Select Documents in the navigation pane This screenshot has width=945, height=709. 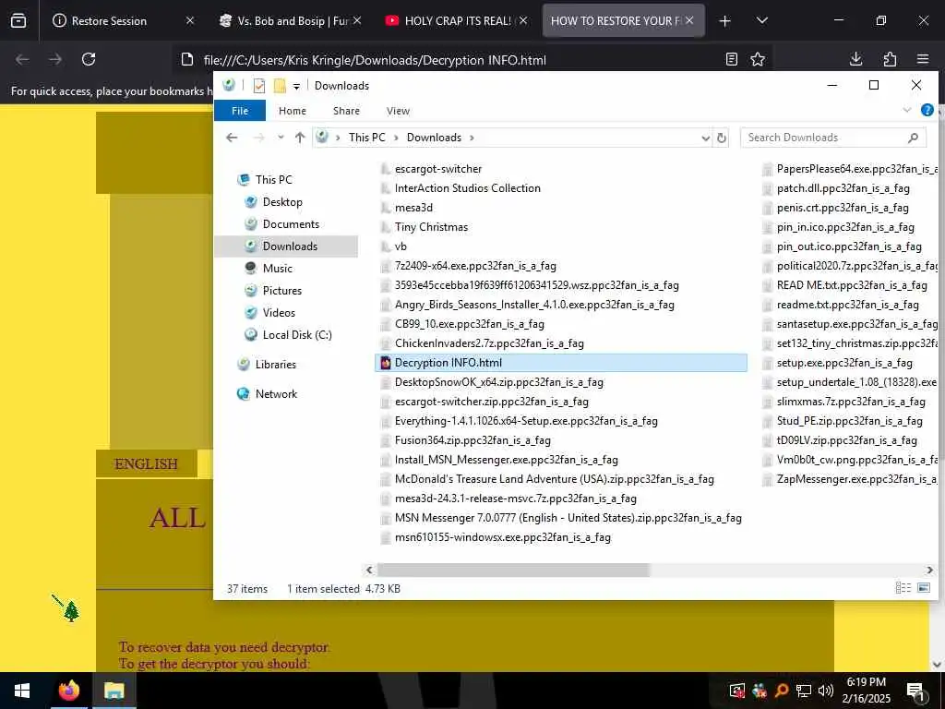(x=291, y=224)
